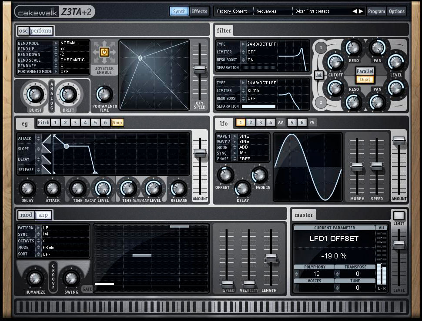Switch to Effects view
Screen dimensions: 422x321
[199, 11]
